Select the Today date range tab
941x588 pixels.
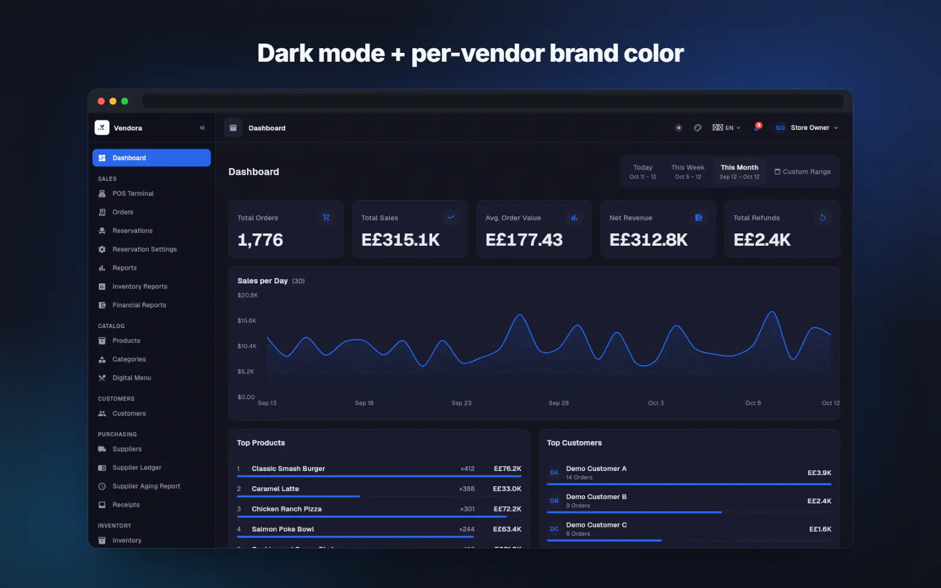[643, 172]
